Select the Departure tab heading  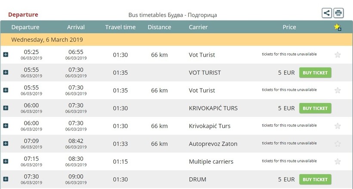pyautogui.click(x=23, y=15)
